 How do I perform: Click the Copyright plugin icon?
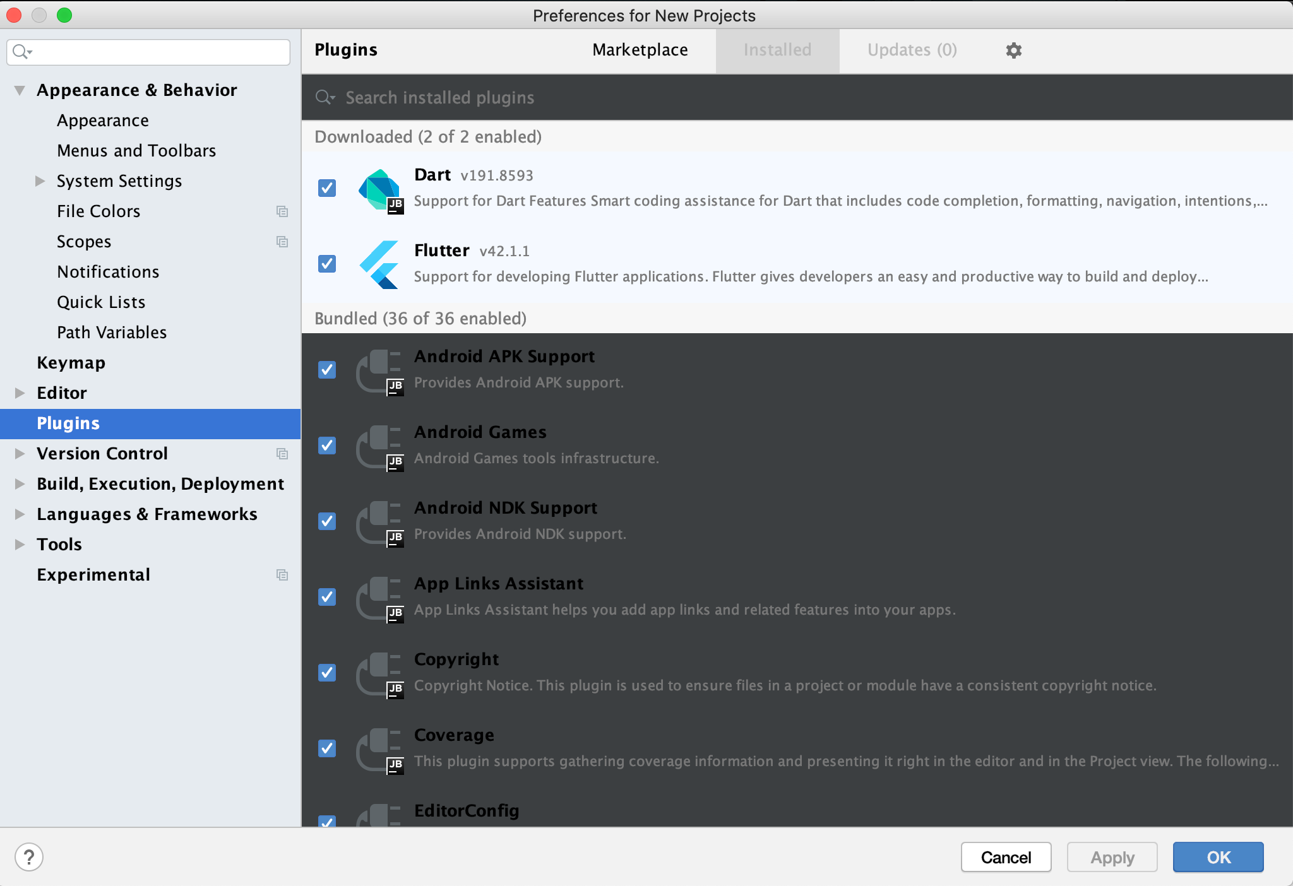380,675
